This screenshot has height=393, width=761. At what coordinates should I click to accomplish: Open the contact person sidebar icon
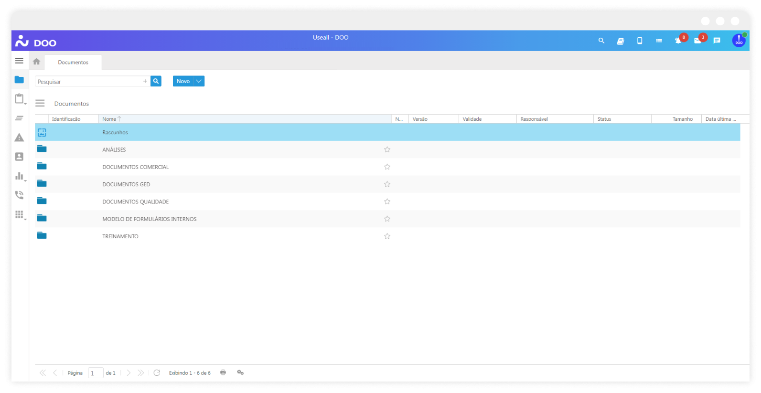click(x=19, y=157)
